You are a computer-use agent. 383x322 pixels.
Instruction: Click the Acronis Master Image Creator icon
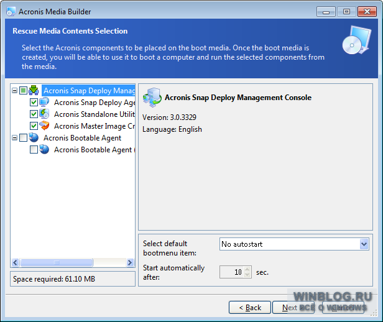[x=44, y=126]
